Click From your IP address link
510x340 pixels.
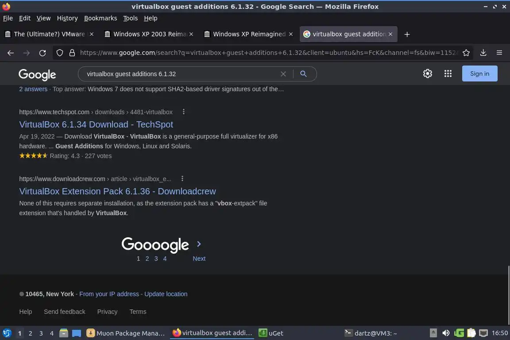(x=109, y=294)
